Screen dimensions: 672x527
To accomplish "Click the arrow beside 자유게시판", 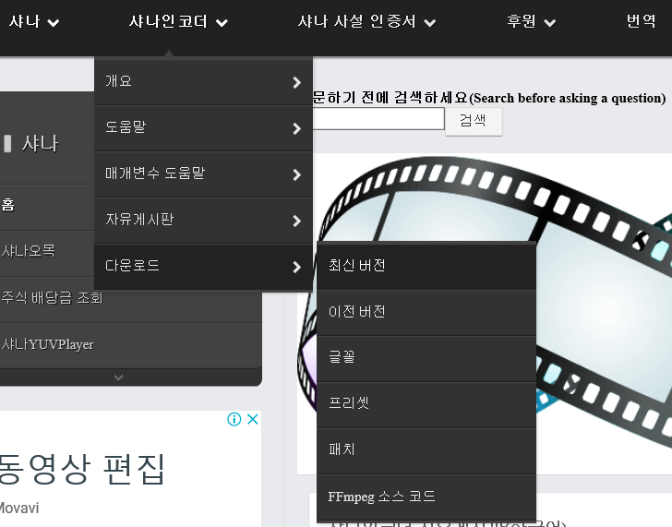I will (x=296, y=221).
